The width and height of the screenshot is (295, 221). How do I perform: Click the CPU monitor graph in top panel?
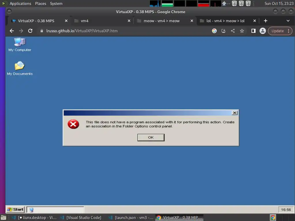click(x=155, y=3)
